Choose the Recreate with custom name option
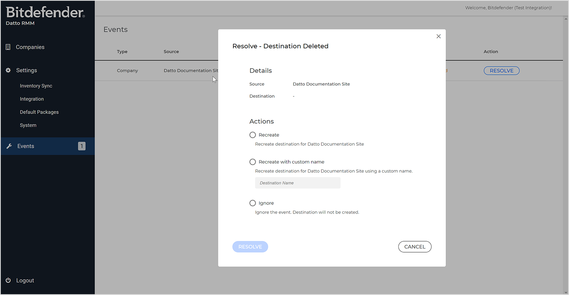The height and width of the screenshot is (295, 569). (x=253, y=162)
